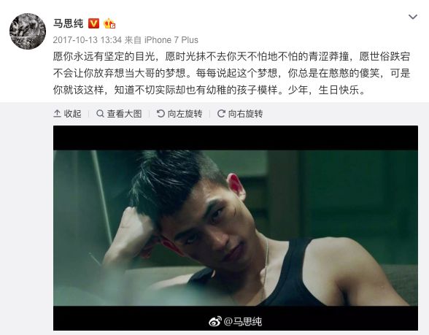Rotate the image using the 向右旋转 label
Viewport: 429px width, 335px height.
coord(245,114)
